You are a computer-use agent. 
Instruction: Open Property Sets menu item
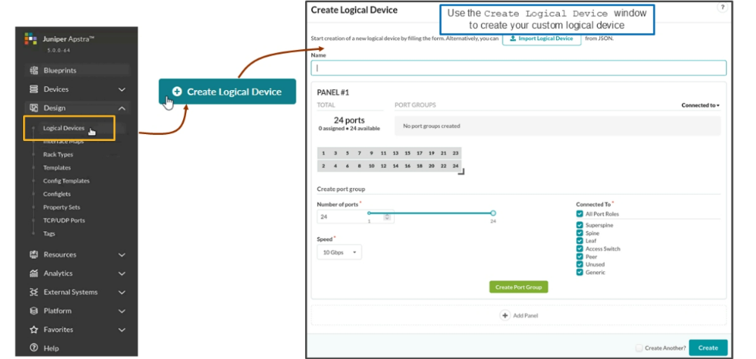(62, 207)
